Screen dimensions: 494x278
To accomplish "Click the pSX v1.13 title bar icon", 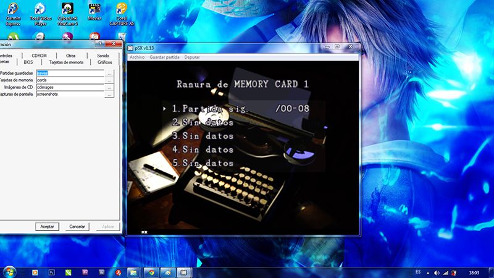I will coord(130,48).
